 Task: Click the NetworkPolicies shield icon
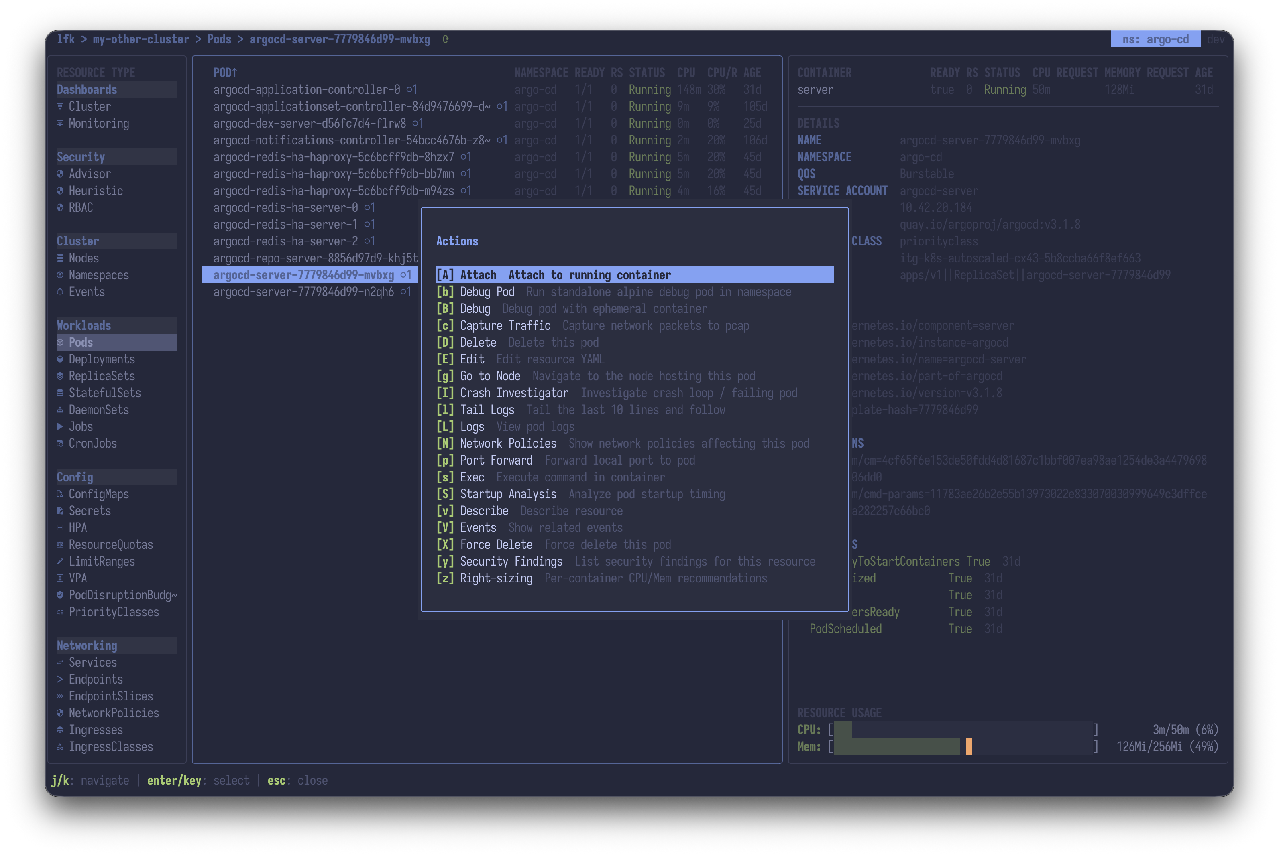(60, 713)
